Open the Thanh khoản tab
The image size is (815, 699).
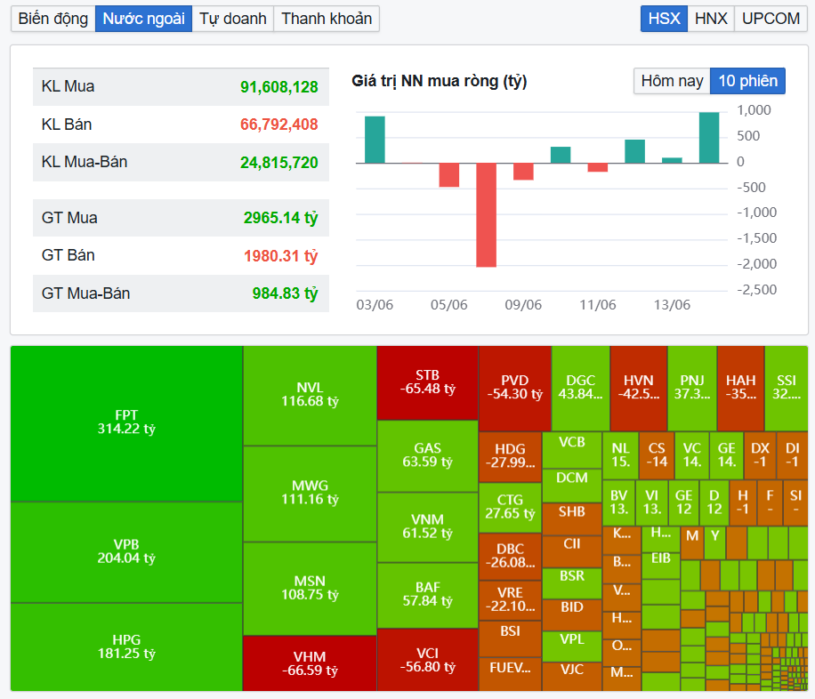327,19
